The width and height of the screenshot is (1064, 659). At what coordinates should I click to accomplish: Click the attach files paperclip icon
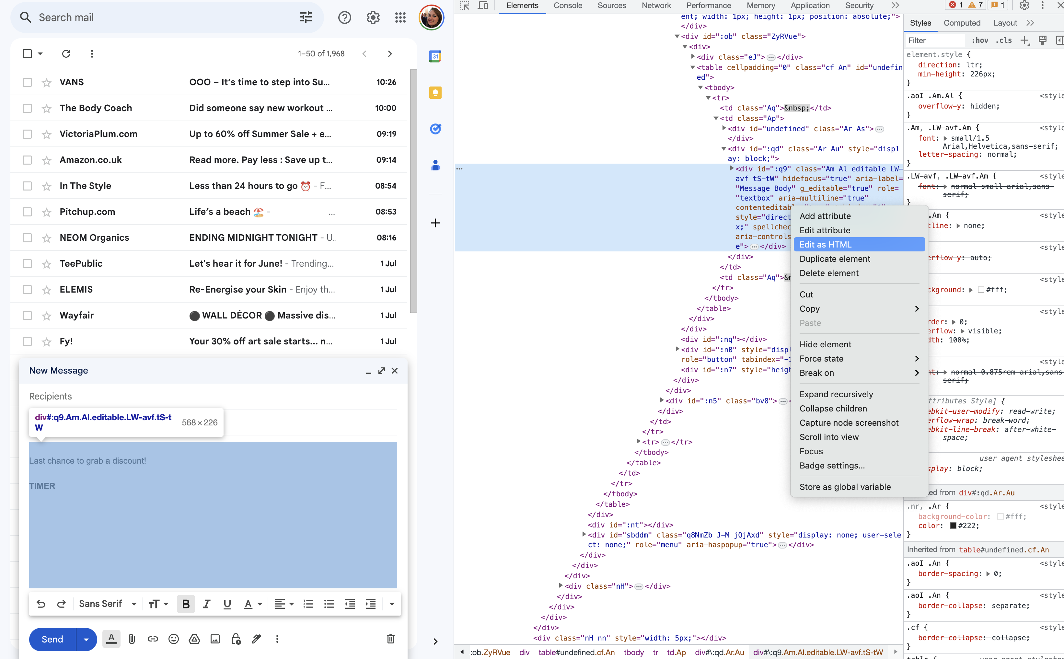pos(132,639)
